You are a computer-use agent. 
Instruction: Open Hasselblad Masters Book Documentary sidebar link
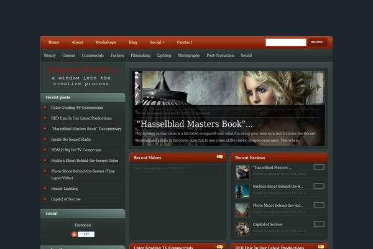[x=86, y=129]
